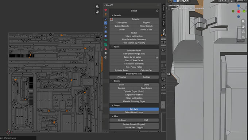Image resolution: width=248 pixels, height=140 pixels.
Task: Switch to the Image sidebar tab
Action: (x=164, y=8)
